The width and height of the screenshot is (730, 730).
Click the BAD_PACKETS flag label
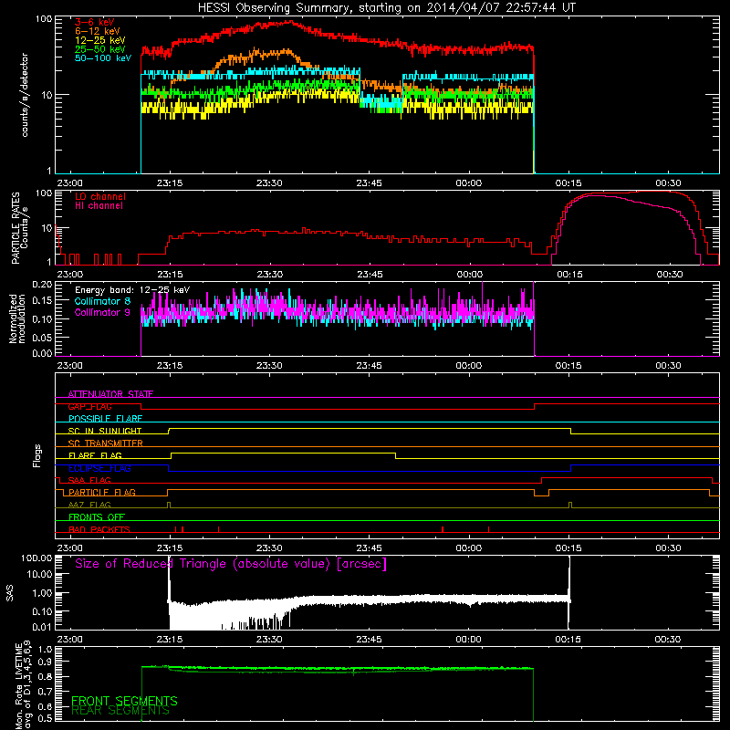point(99,529)
